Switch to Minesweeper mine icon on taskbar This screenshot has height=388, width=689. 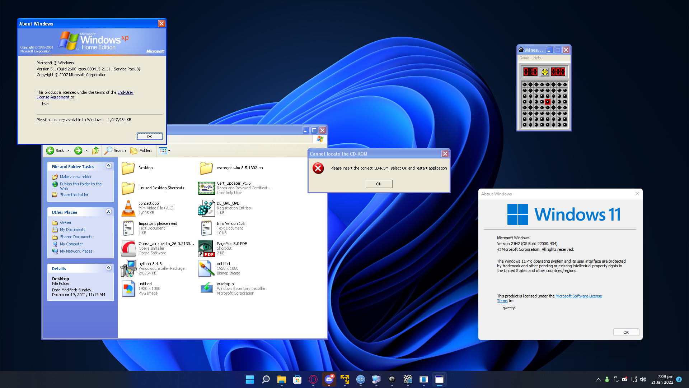(x=392, y=379)
